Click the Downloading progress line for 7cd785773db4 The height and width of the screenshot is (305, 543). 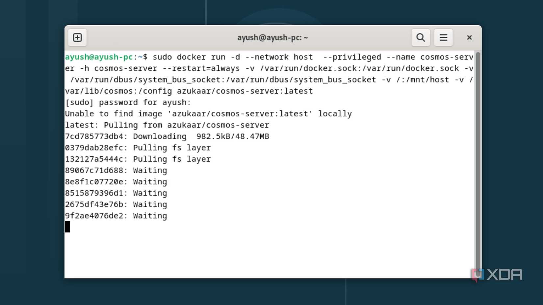click(x=167, y=136)
